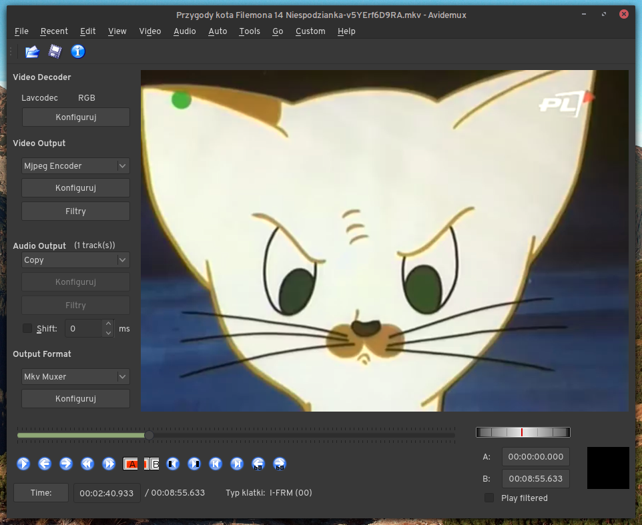Open the Copy audio output dropdown
642x525 pixels.
(x=76, y=260)
